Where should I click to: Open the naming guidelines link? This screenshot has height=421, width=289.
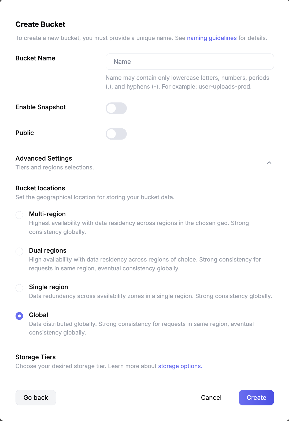[212, 38]
